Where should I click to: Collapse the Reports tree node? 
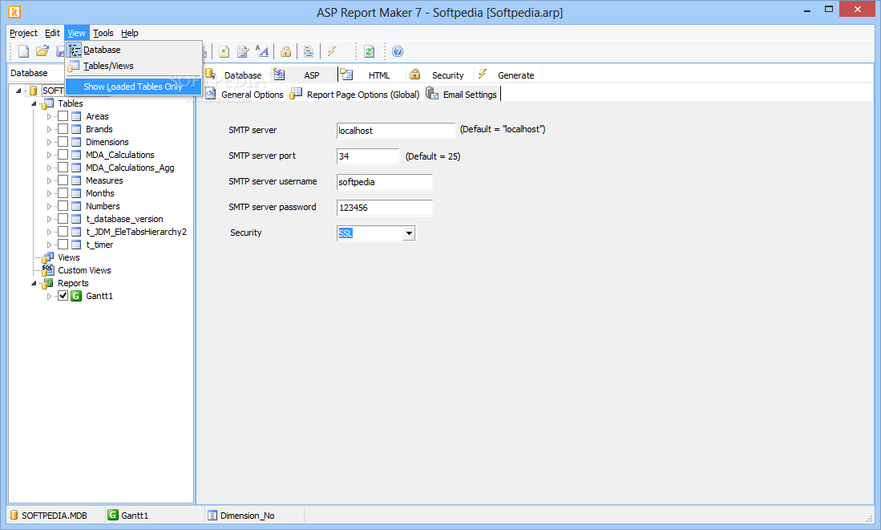point(34,283)
